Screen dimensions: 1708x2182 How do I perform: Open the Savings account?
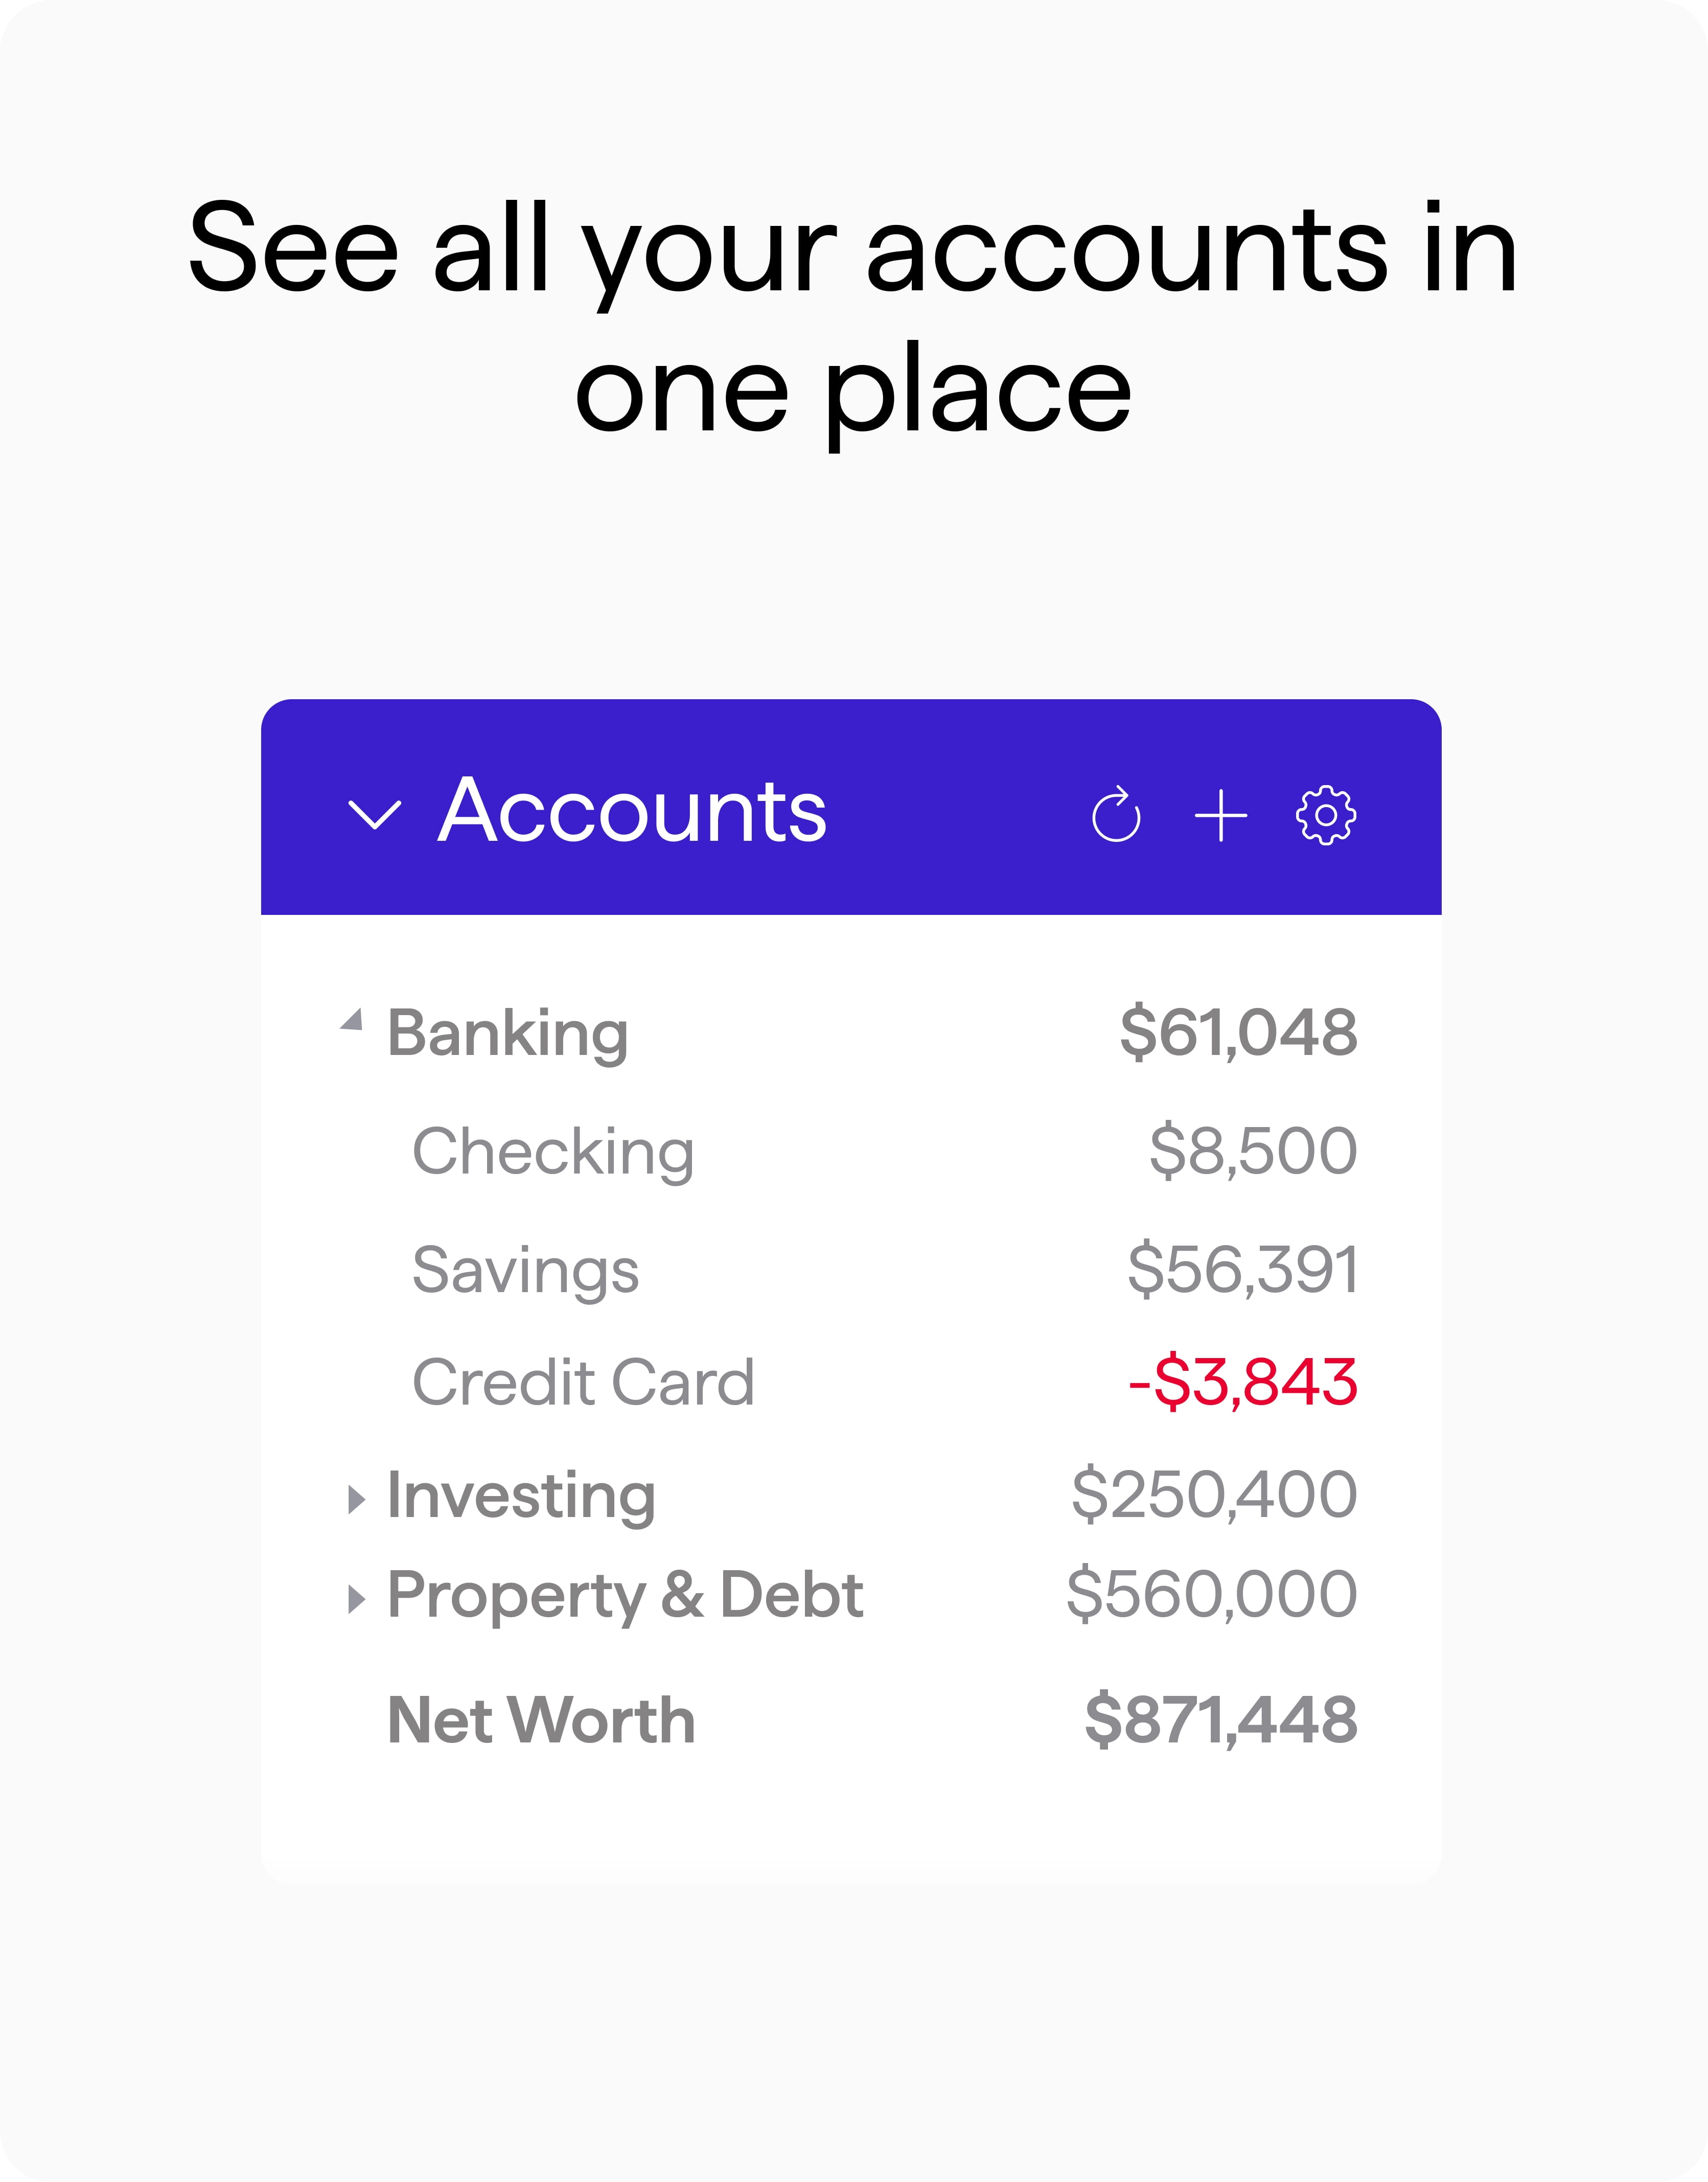(525, 1270)
